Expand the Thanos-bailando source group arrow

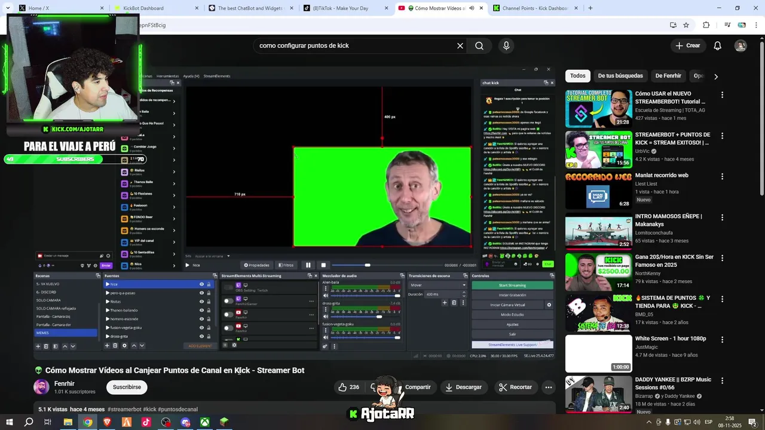108,310
